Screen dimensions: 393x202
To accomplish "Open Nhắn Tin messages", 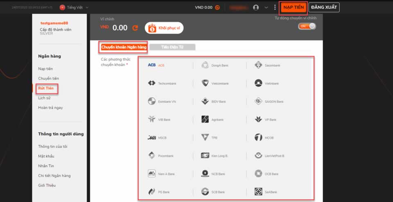I will 46,166.
